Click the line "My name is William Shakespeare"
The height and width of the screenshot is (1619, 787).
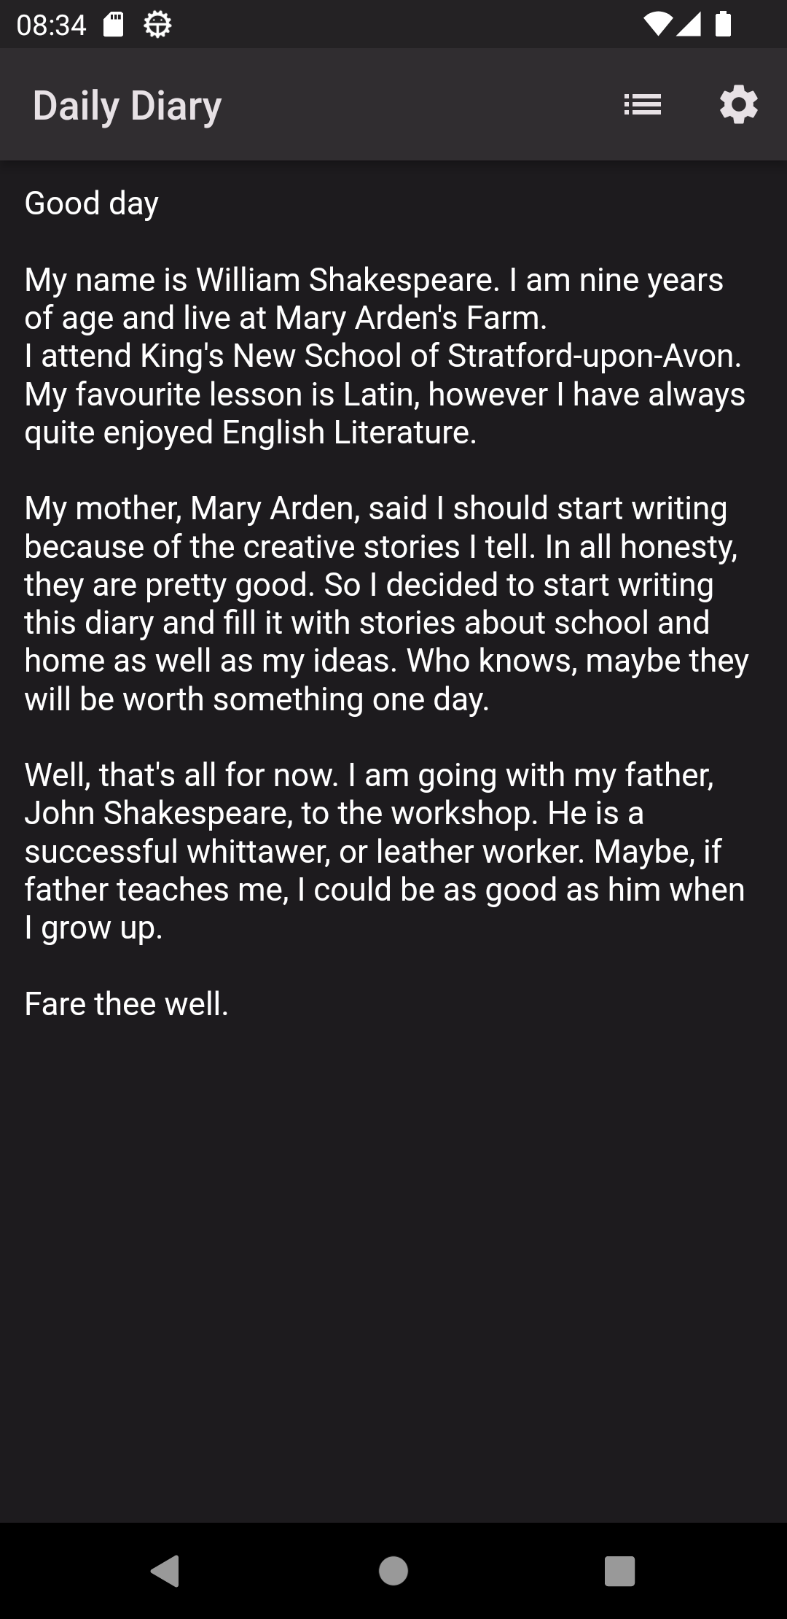coord(373,280)
